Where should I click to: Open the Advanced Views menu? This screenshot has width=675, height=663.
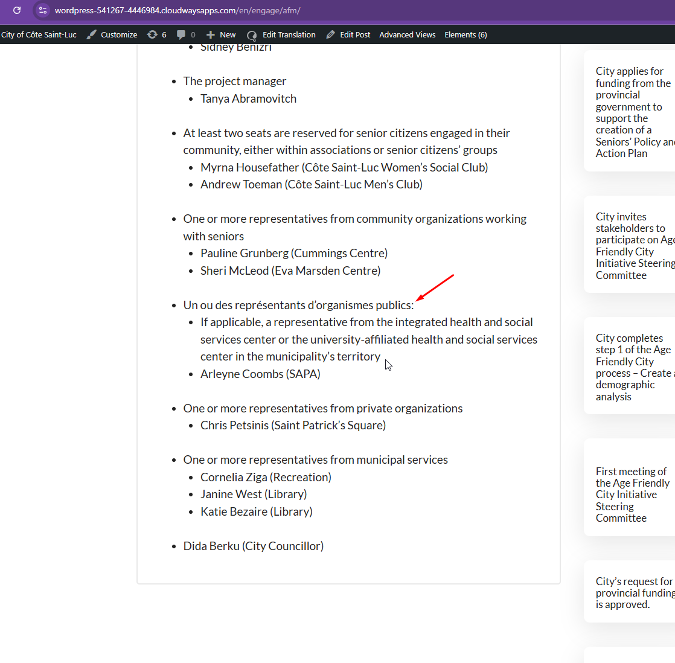coord(408,35)
